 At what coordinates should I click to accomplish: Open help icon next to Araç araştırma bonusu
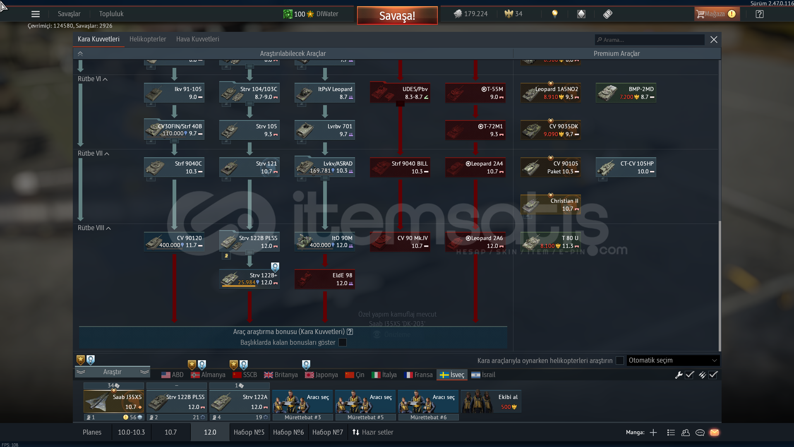[350, 332]
